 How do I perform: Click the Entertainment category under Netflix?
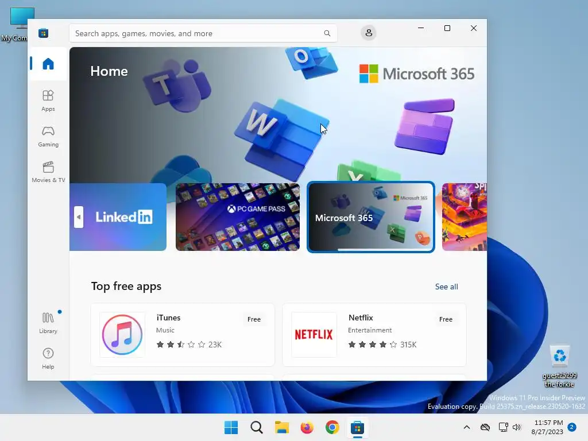tap(370, 330)
